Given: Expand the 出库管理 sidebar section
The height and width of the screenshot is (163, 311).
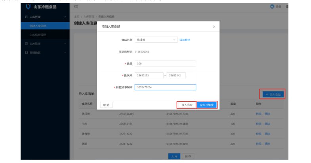Looking at the screenshot, I should click(x=65, y=44).
